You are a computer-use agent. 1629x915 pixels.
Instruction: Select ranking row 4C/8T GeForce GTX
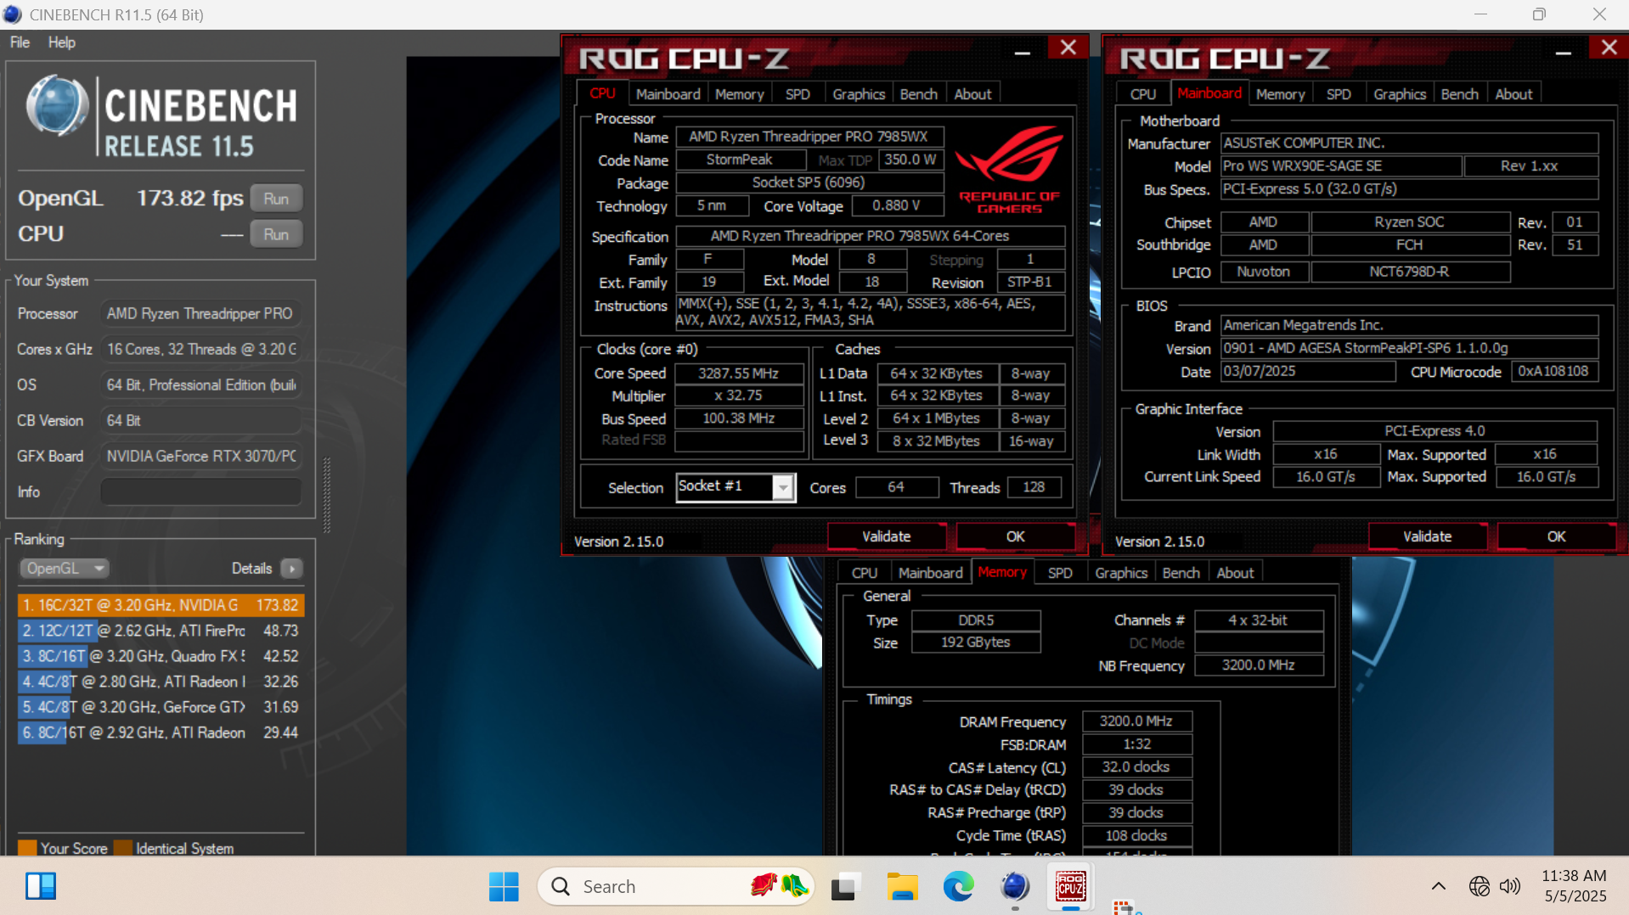[x=161, y=707]
